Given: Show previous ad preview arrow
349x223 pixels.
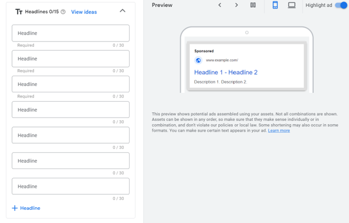Looking at the screenshot, I should (x=220, y=5).
